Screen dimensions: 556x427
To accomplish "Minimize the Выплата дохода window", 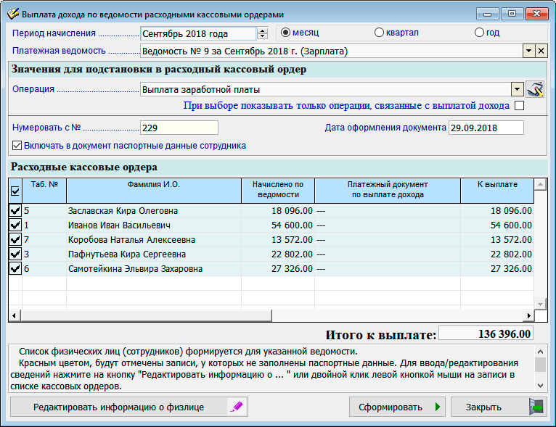I will tap(488, 14).
